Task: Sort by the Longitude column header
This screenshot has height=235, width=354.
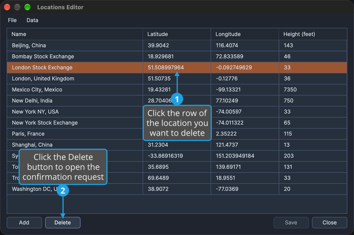Action: coord(245,34)
